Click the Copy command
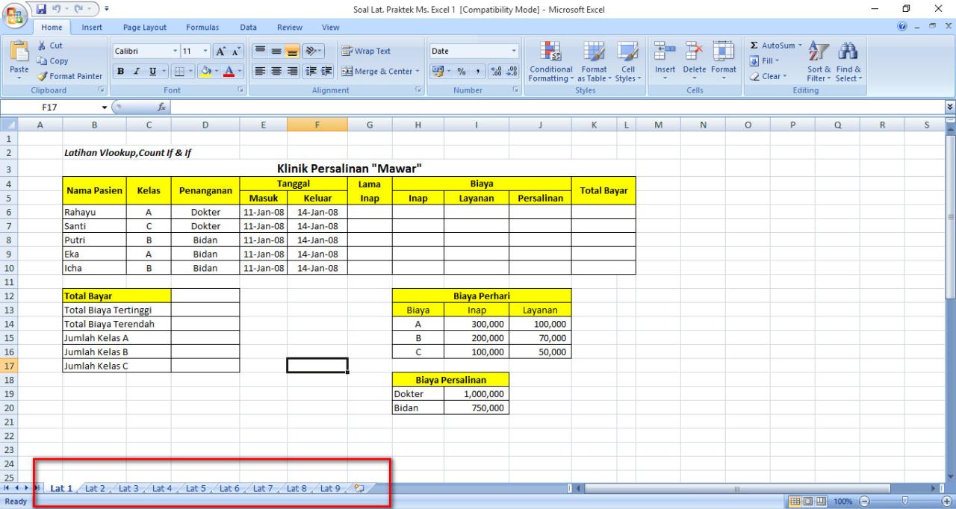 pos(52,61)
